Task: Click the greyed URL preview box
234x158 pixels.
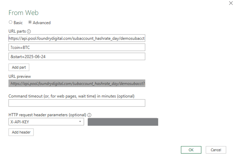Action: [77, 83]
